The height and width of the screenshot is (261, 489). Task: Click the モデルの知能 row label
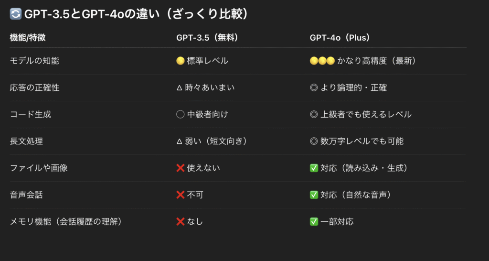point(34,61)
